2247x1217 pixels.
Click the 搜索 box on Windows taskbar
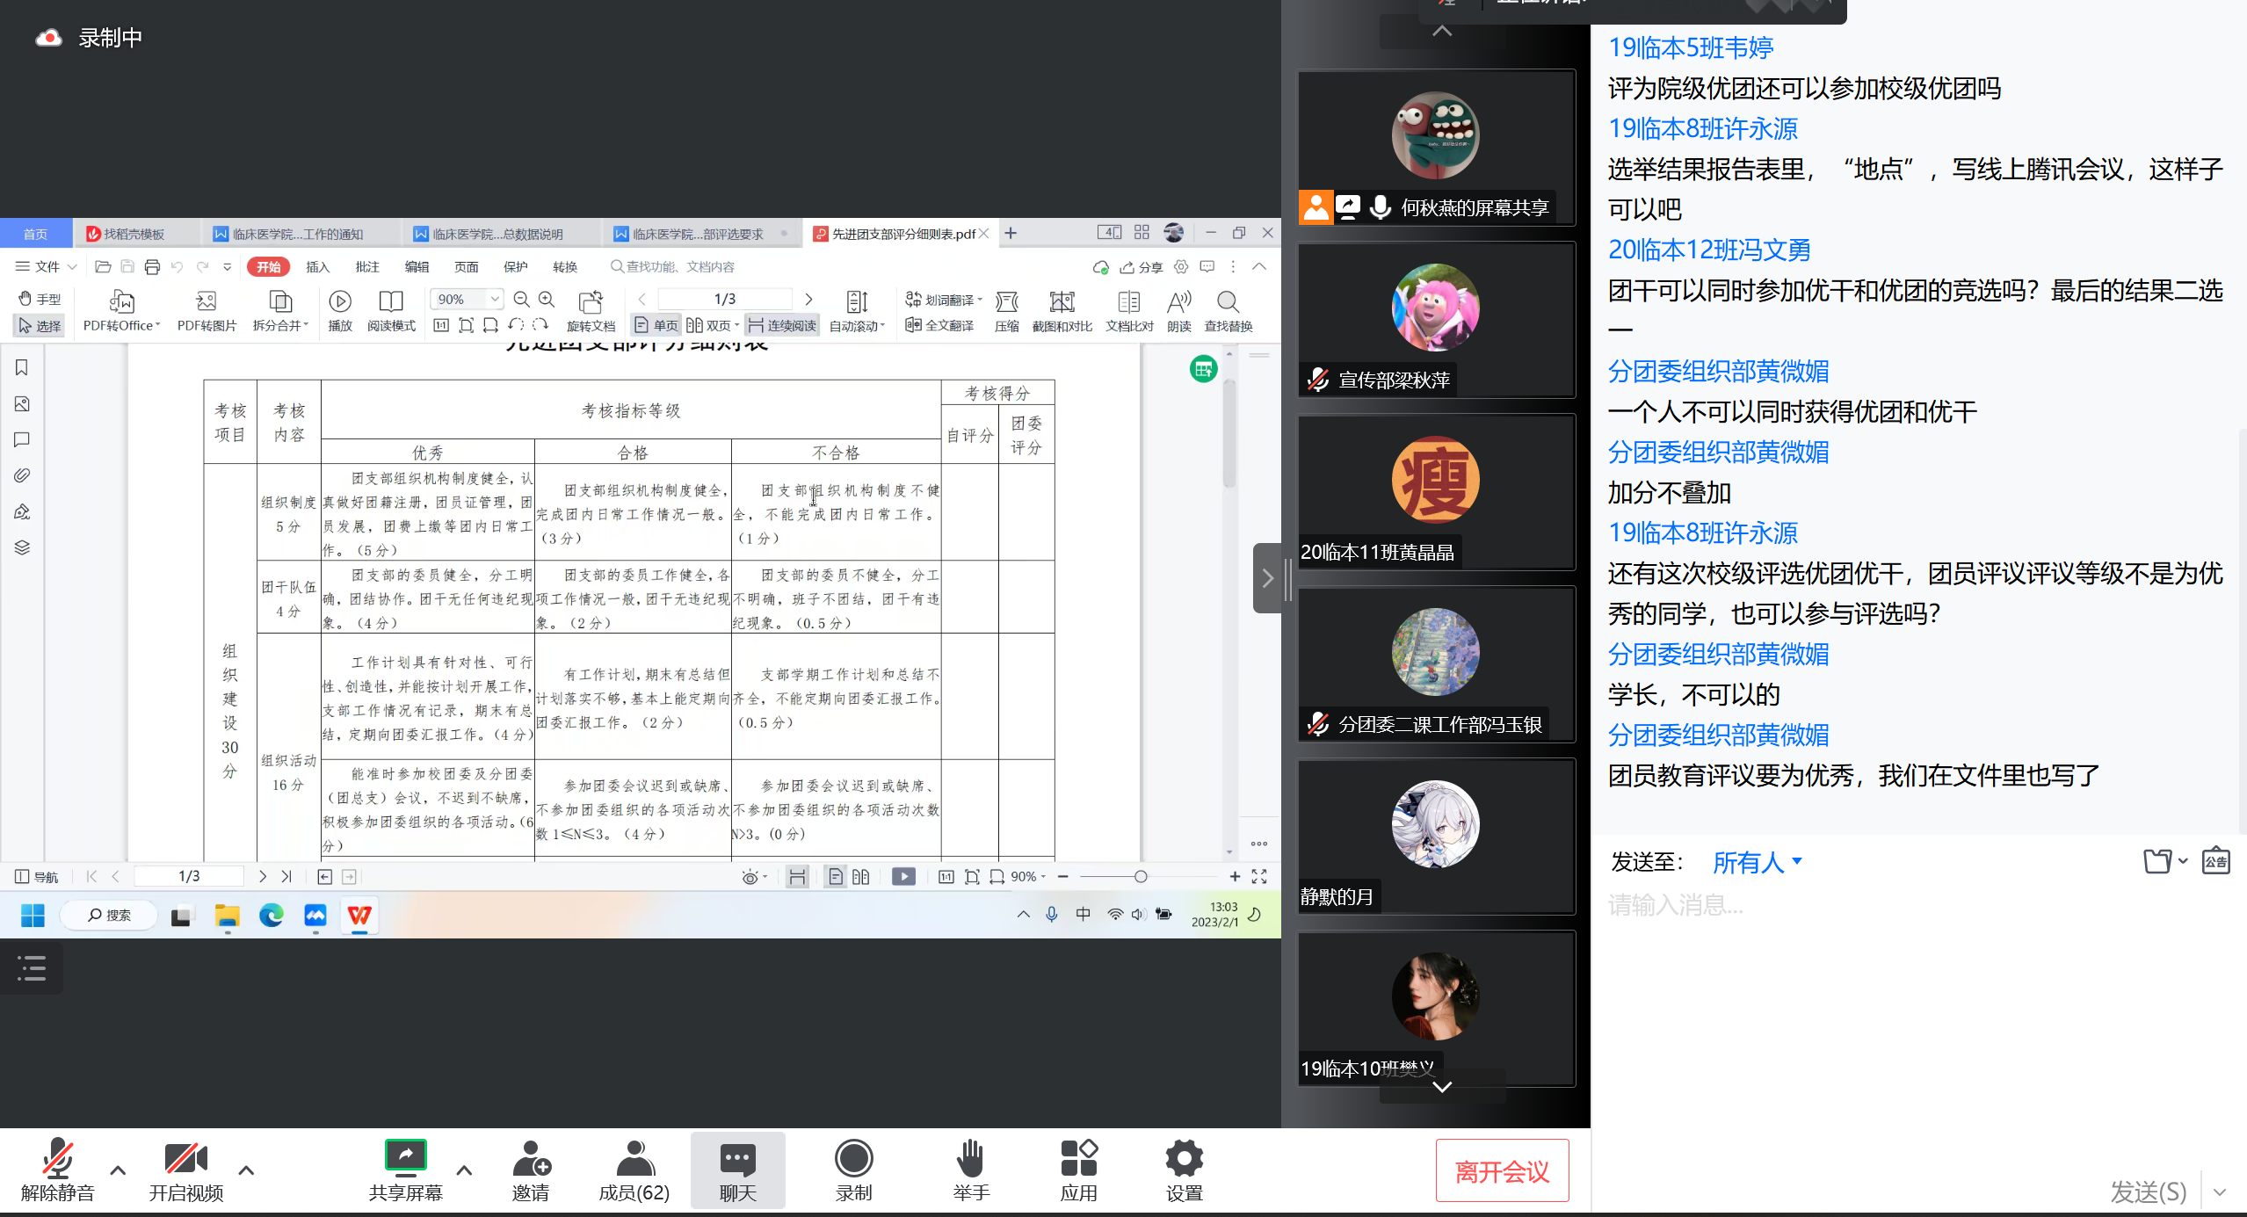(109, 916)
